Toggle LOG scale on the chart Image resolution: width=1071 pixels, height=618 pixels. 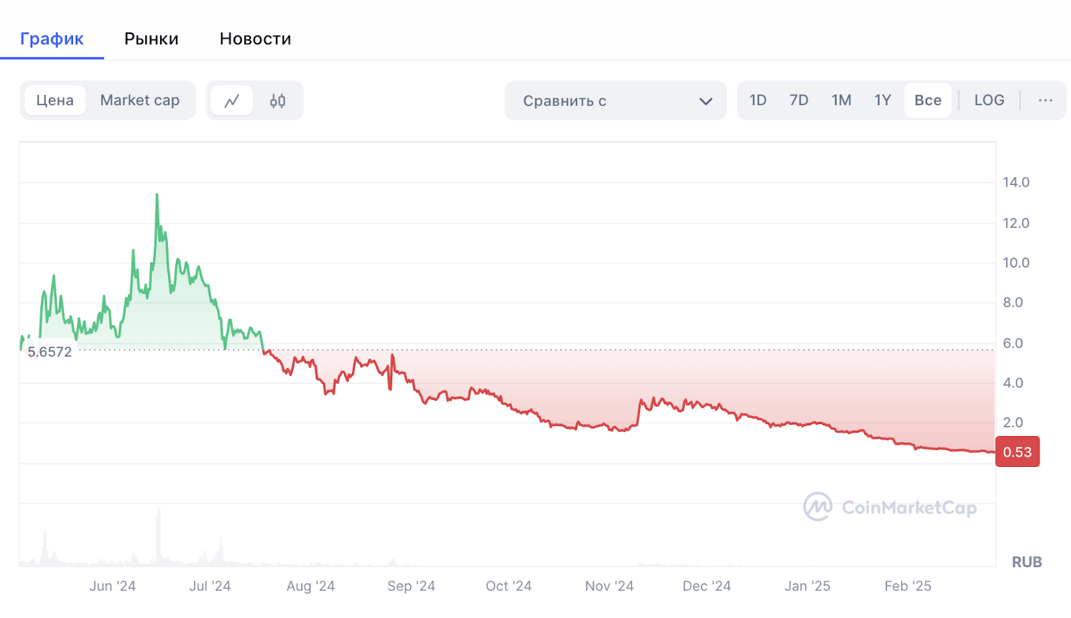coord(989,100)
